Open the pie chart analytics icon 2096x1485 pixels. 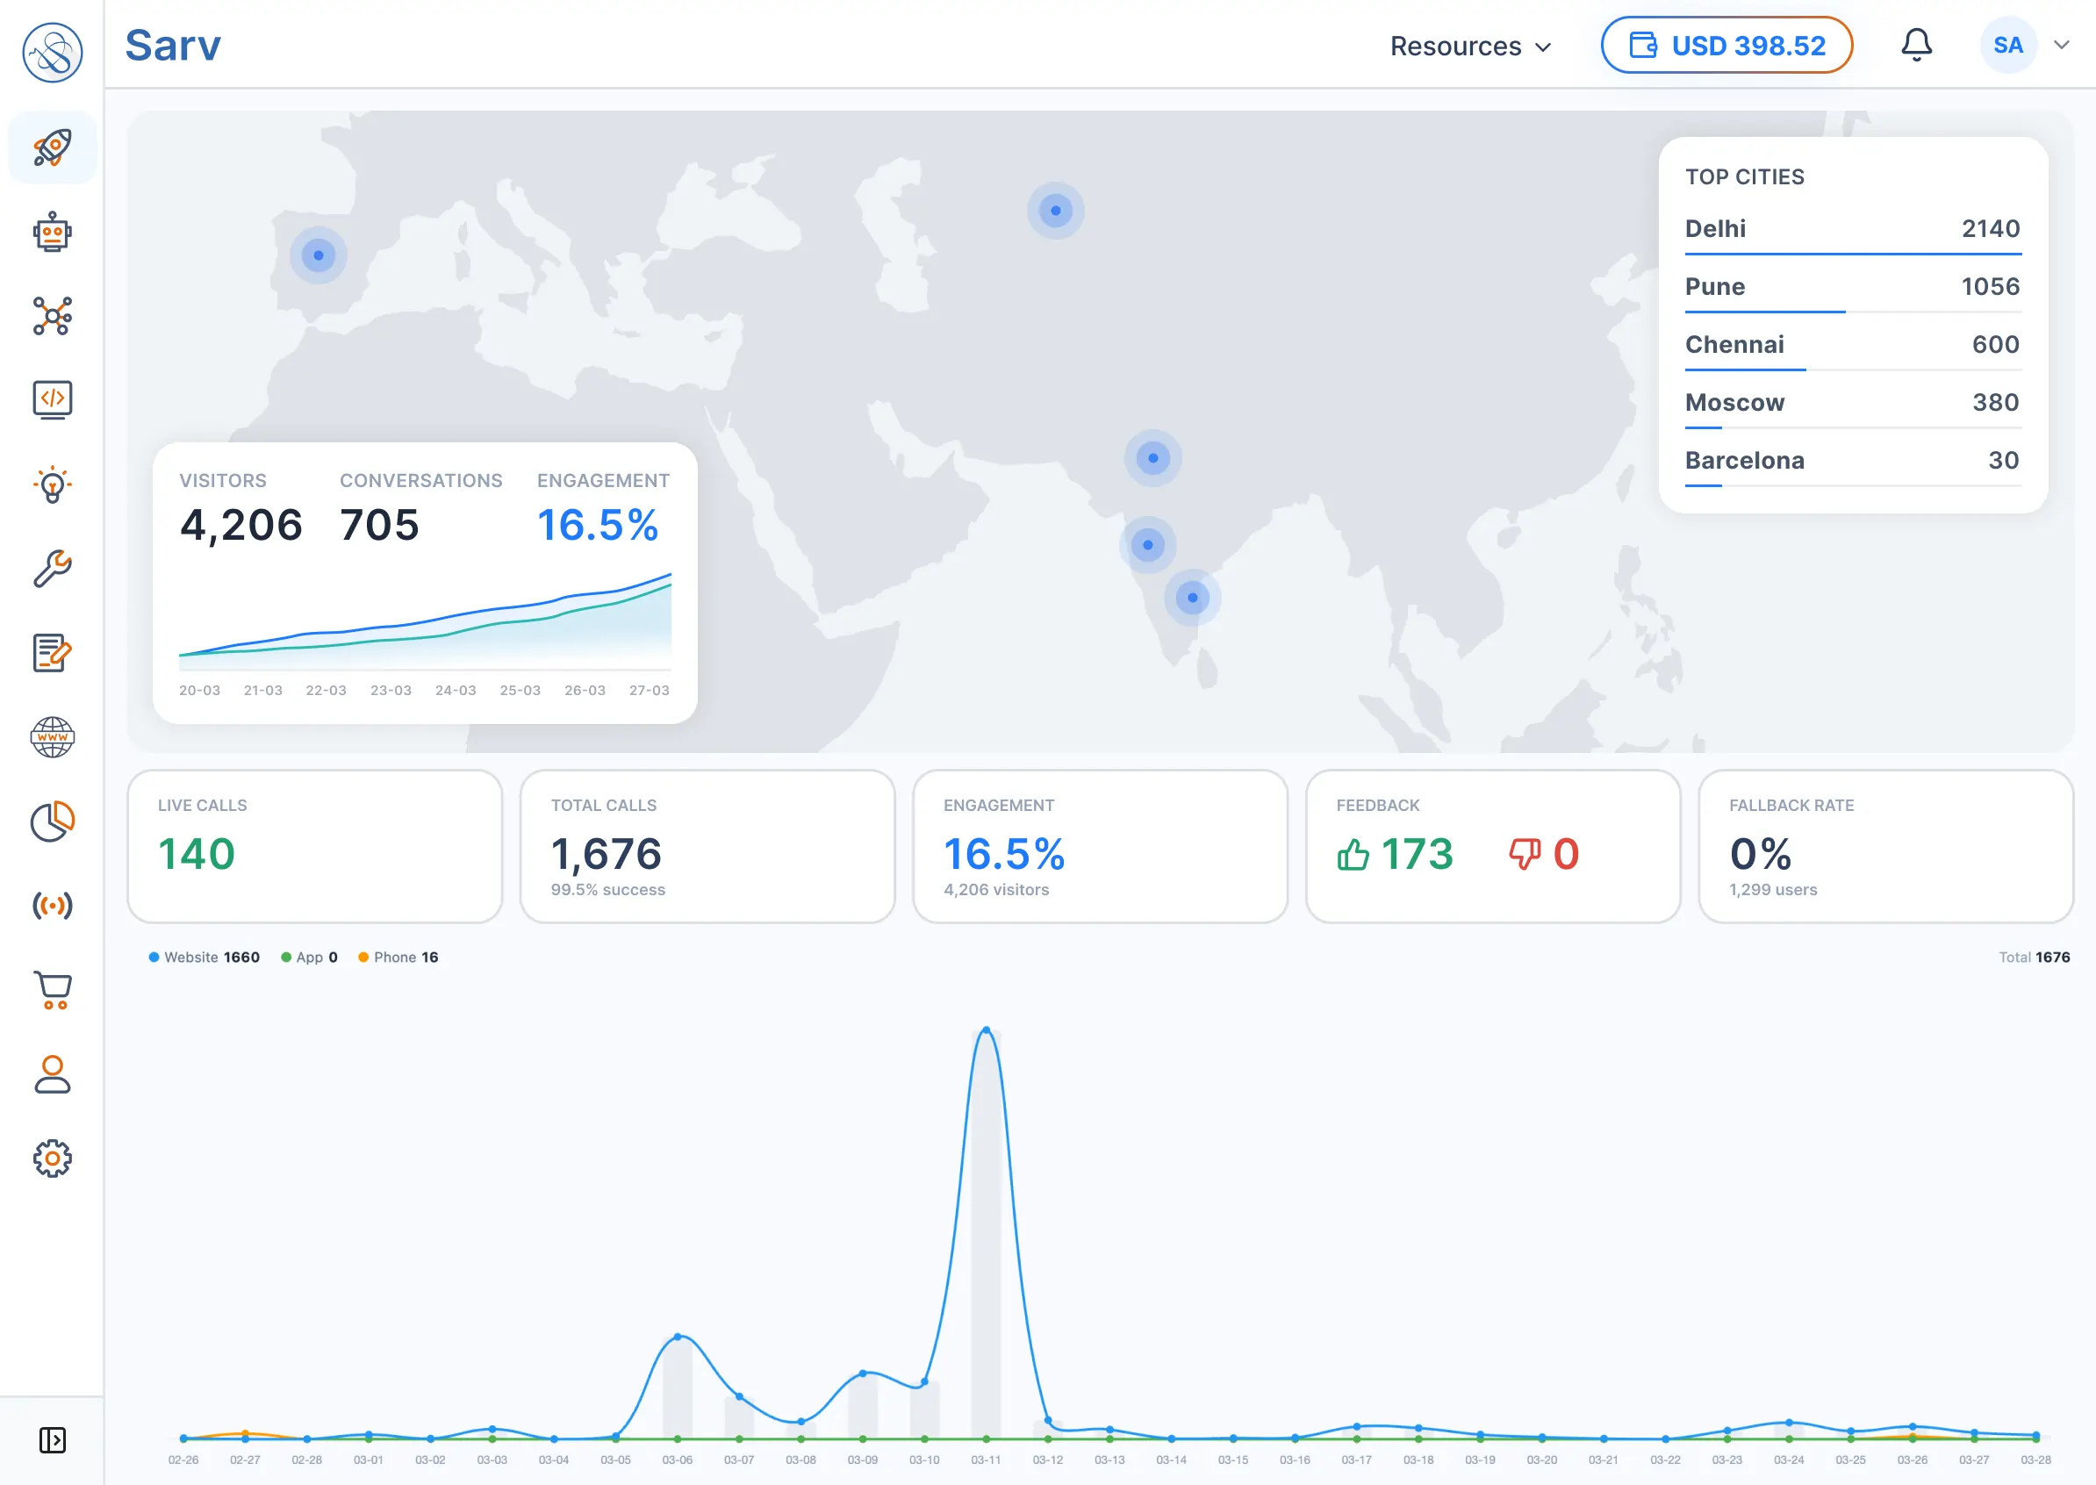52,821
